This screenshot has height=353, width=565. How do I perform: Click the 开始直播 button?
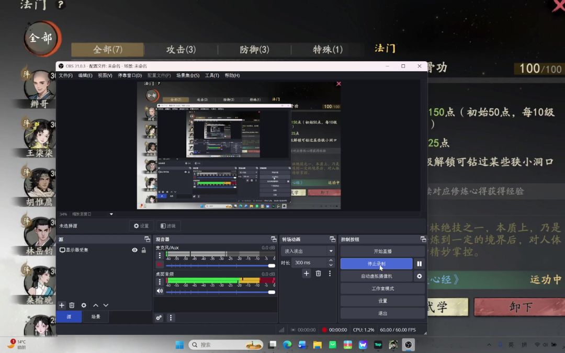[x=382, y=252]
